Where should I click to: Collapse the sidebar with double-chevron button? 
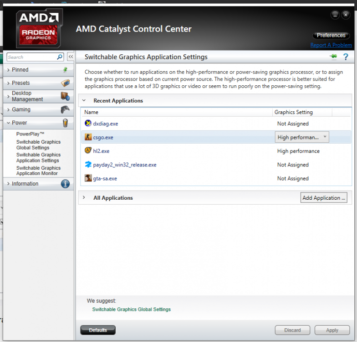[x=71, y=57]
